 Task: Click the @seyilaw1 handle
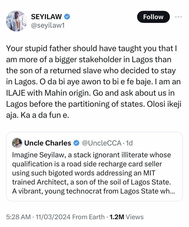pos(48,25)
